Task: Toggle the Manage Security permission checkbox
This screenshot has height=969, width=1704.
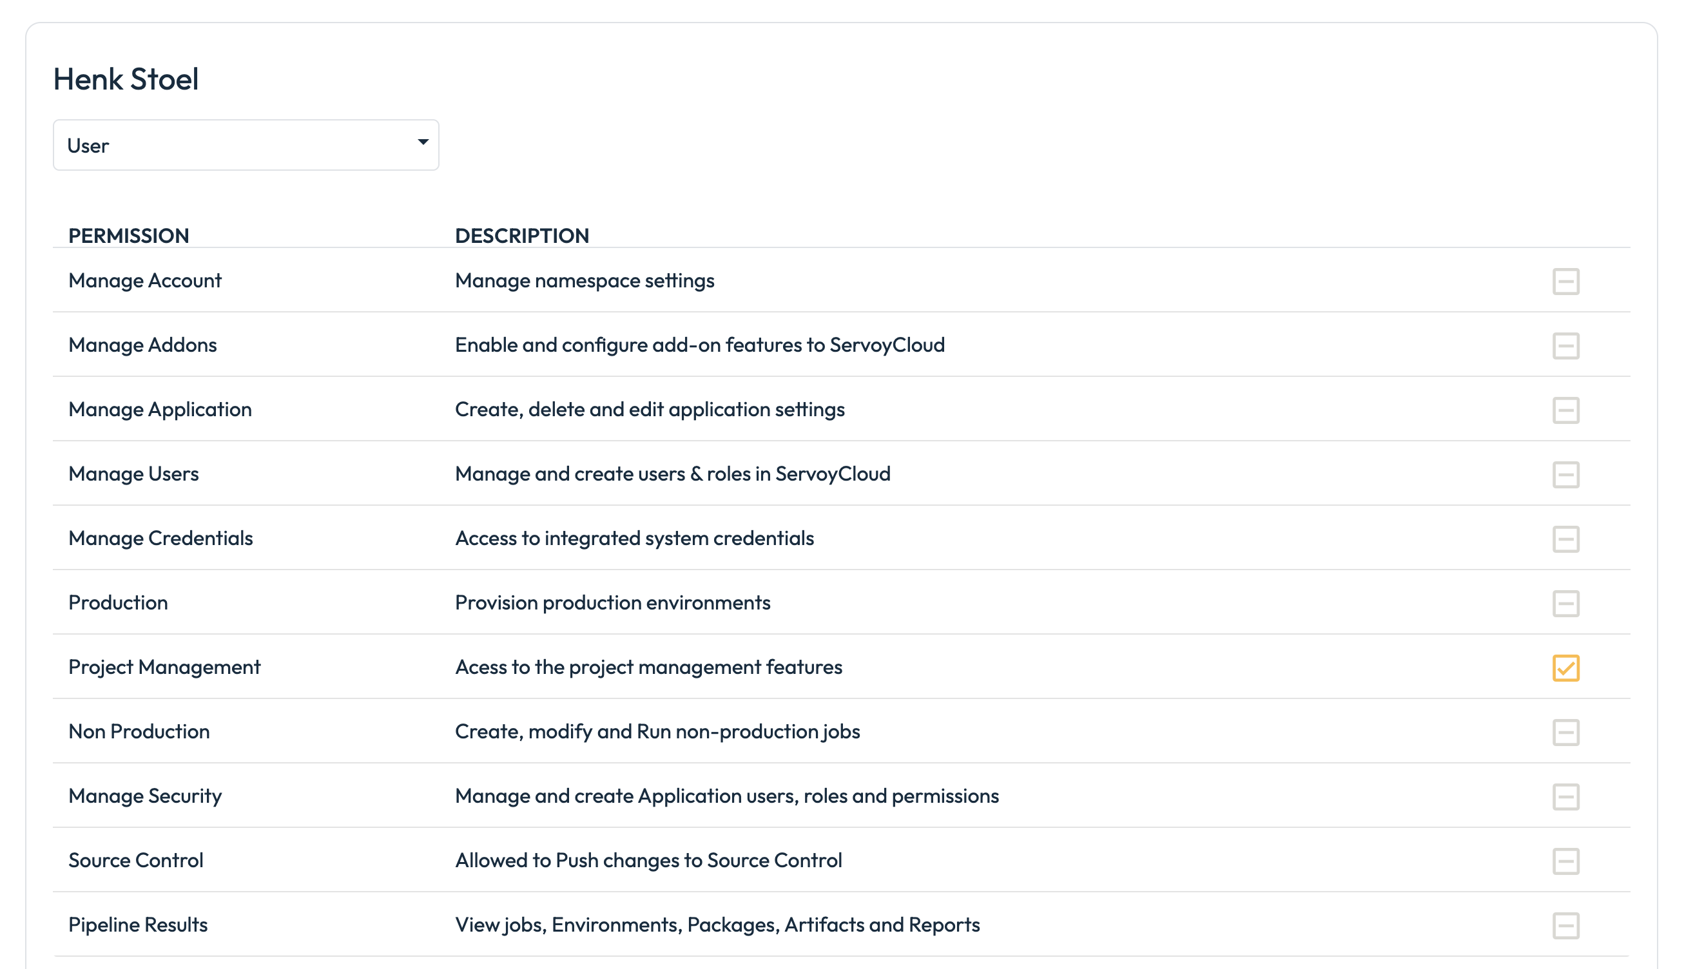Action: (x=1565, y=796)
